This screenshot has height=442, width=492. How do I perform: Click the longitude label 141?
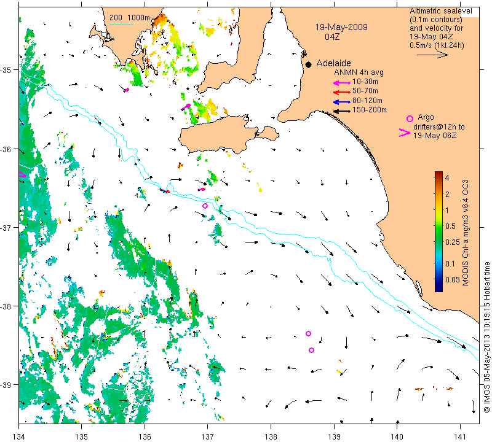(460, 436)
